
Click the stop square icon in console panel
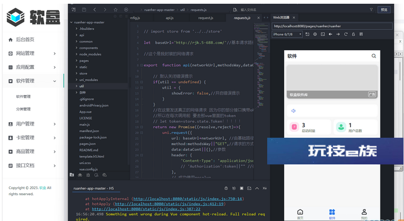click(x=242, y=188)
